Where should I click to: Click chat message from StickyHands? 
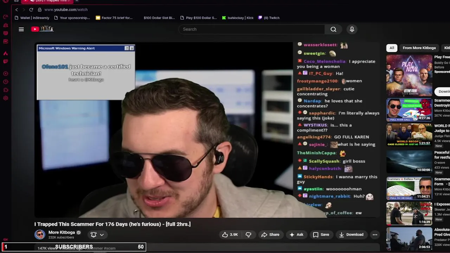point(337,179)
